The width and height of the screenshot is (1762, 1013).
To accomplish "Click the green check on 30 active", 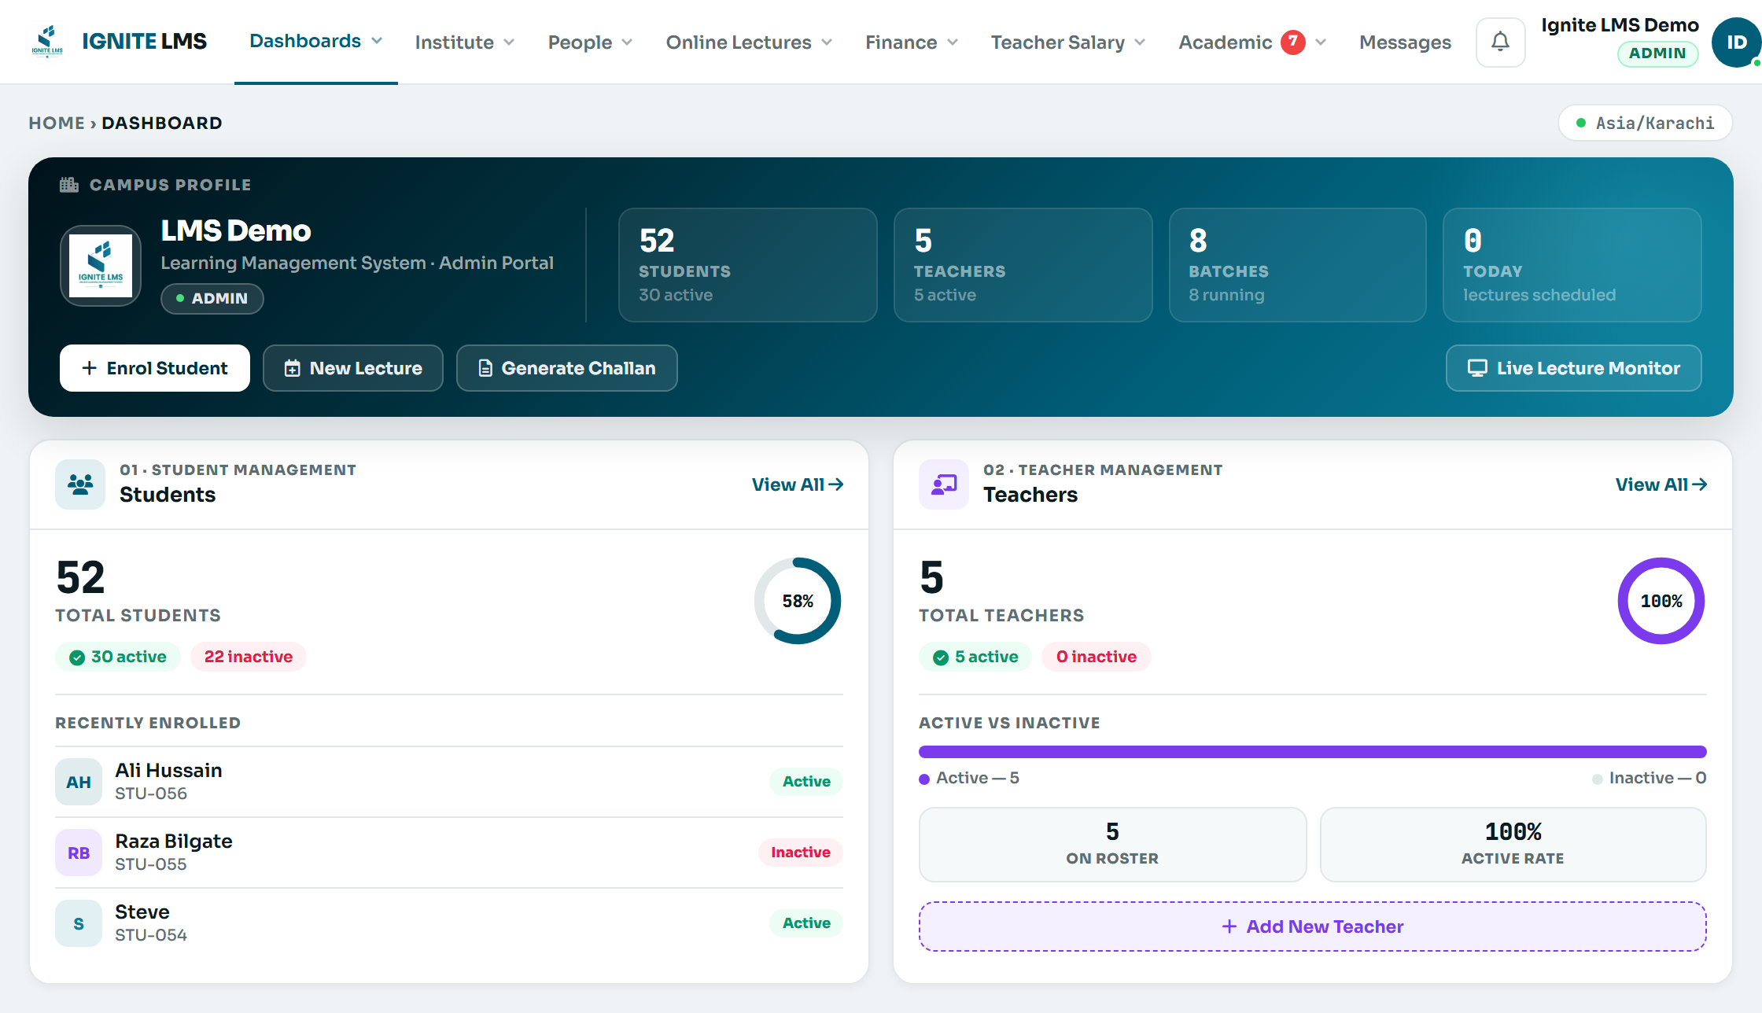I will click(77, 658).
